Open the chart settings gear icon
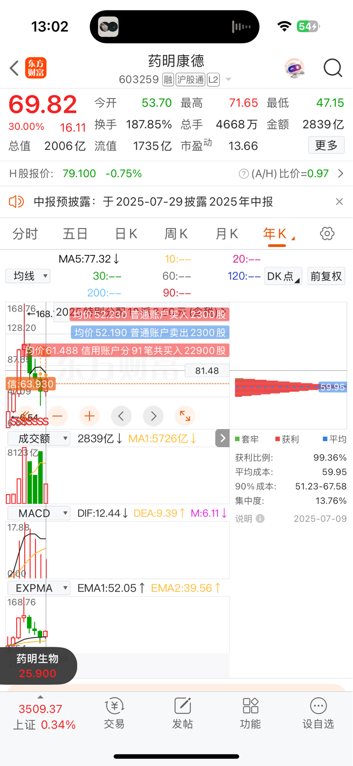 pos(327,233)
